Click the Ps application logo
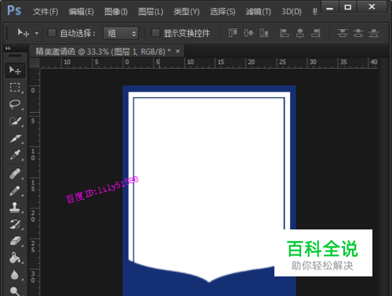This screenshot has height=296, width=392. pos(14,11)
